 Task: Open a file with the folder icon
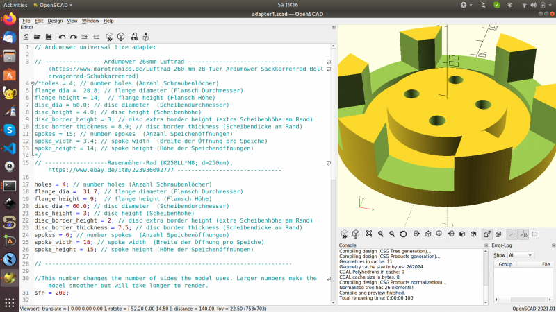pyautogui.click(x=37, y=37)
